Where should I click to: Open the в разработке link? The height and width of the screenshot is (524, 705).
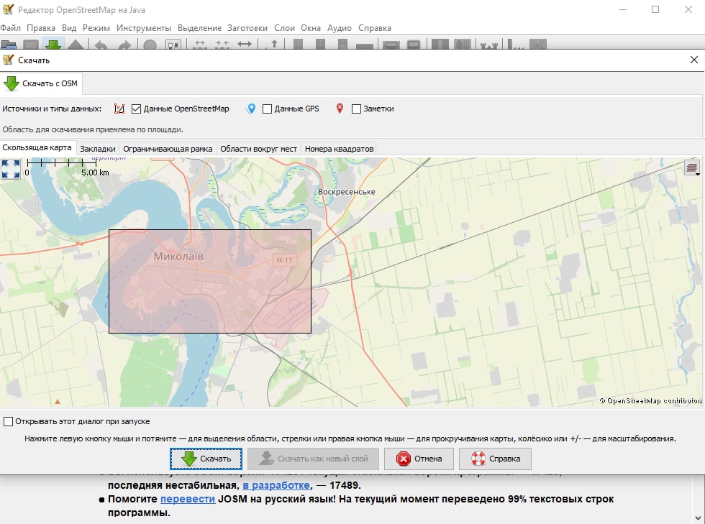click(x=276, y=485)
